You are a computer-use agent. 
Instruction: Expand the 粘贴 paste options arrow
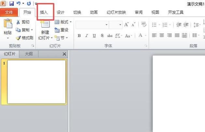pos(8,38)
